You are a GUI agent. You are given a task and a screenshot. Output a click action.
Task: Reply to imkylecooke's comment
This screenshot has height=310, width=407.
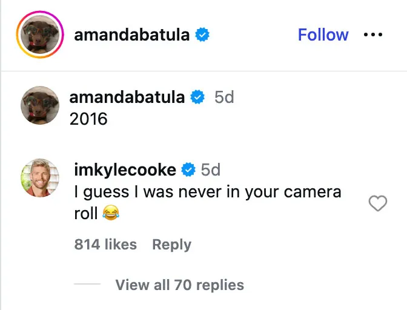coord(171,245)
